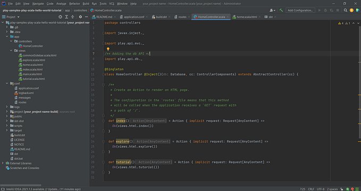The image size is (361, 191).
Task: Click the weak warning indicator showing 1
Action: point(348,23)
